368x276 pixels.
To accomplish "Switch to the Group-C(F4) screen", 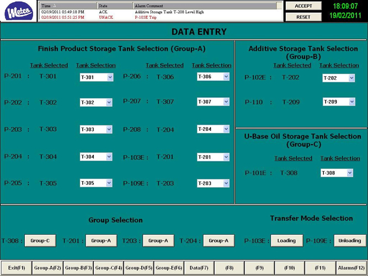I will click(109, 268).
